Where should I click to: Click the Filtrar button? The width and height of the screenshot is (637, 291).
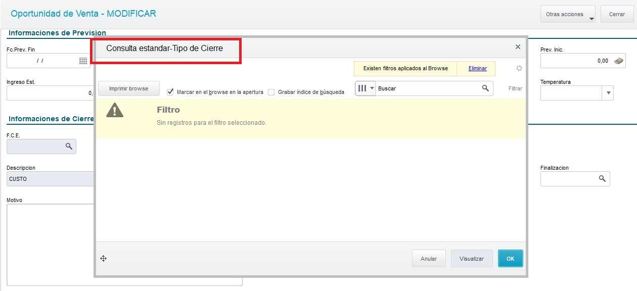[x=515, y=88]
